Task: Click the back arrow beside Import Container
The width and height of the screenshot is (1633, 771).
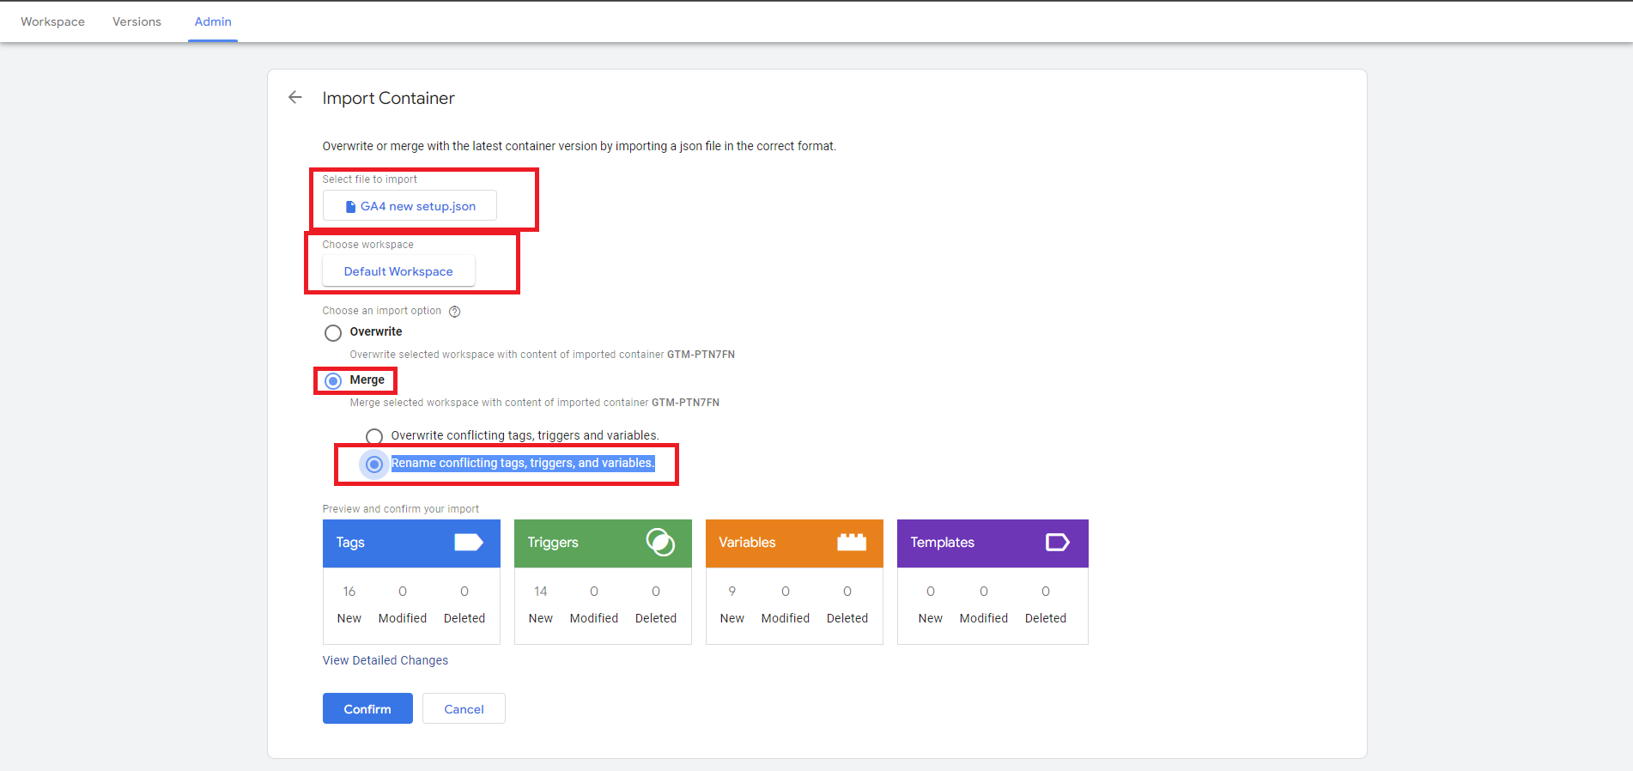Action: [295, 98]
